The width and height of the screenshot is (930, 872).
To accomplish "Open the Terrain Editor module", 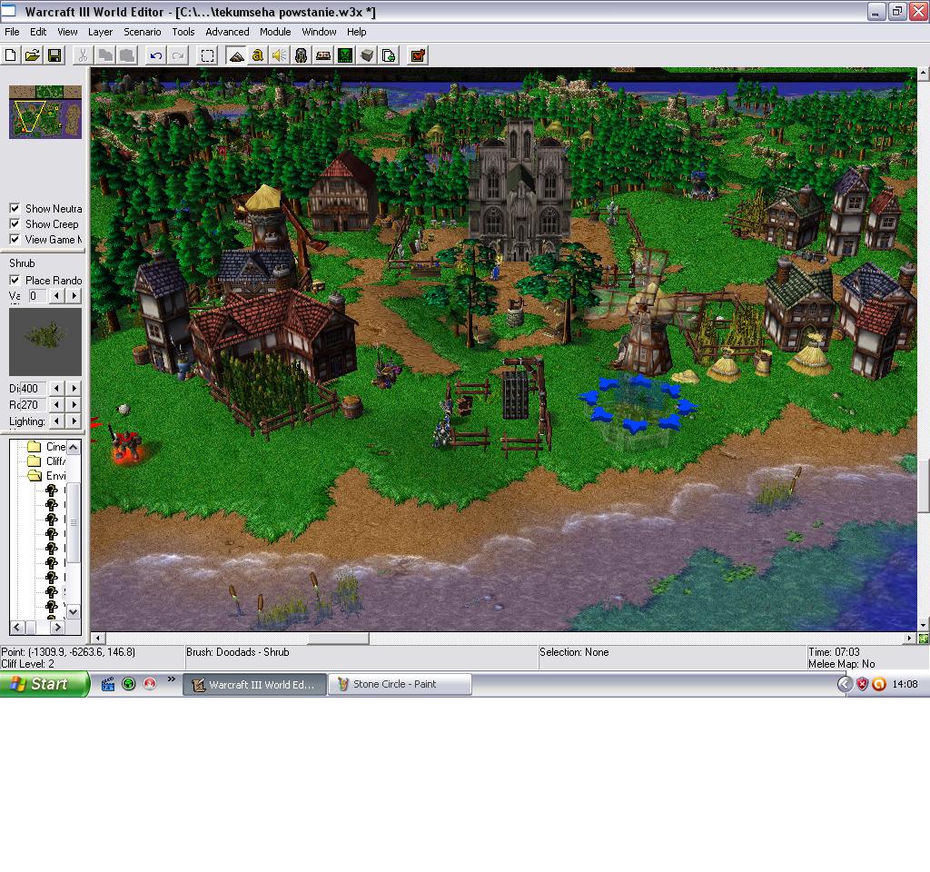I will pos(236,55).
